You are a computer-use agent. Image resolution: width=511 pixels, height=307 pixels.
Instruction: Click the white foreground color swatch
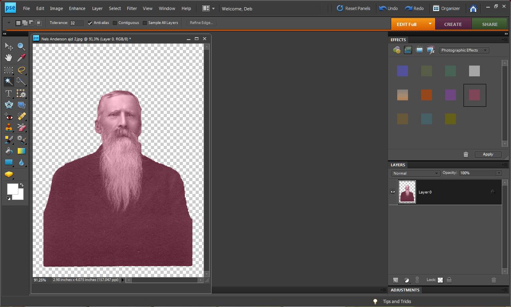(x=12, y=188)
